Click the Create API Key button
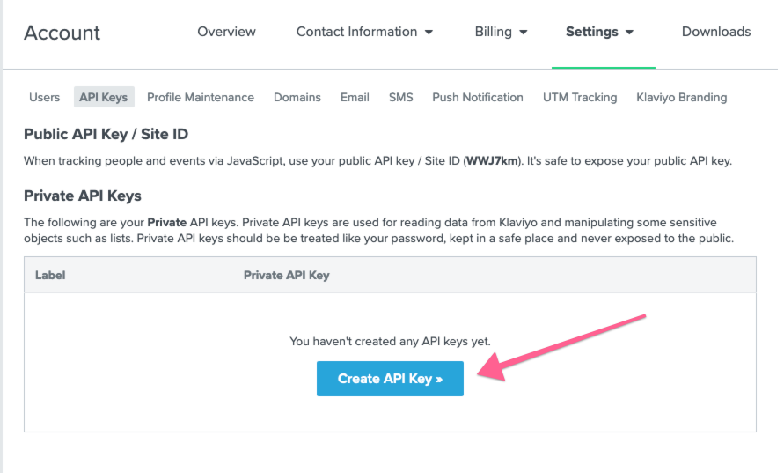This screenshot has height=473, width=784. pos(390,379)
